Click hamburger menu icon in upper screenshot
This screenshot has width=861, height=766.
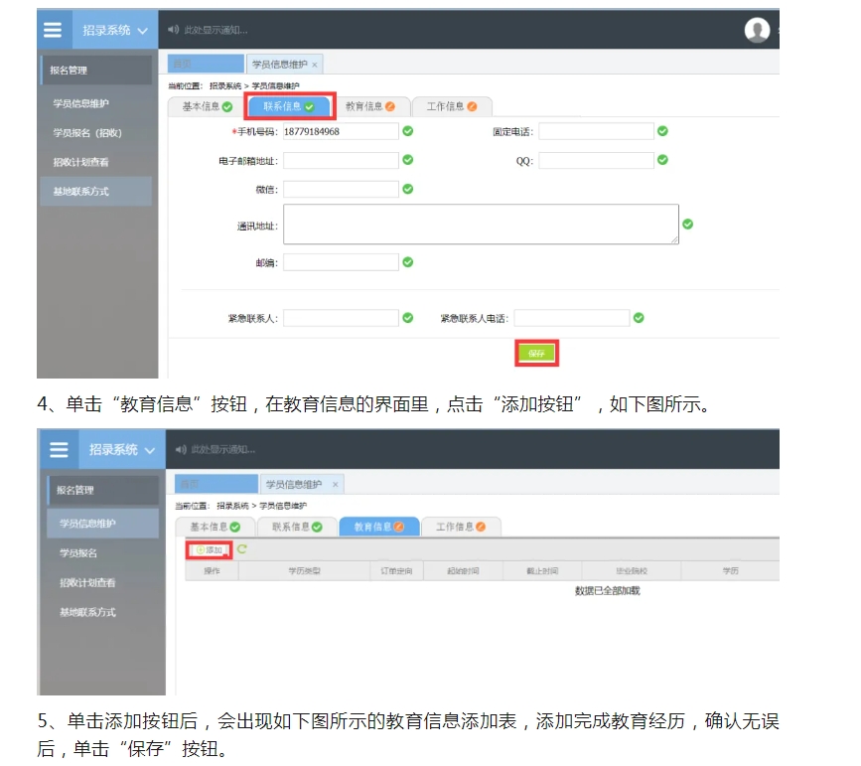coord(53,30)
